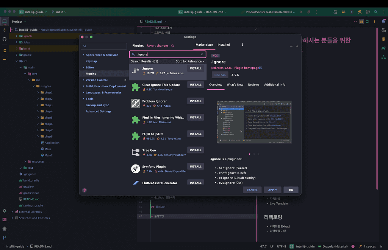
Task: Show the Notifications bell panel
Action: [x=383, y=22]
